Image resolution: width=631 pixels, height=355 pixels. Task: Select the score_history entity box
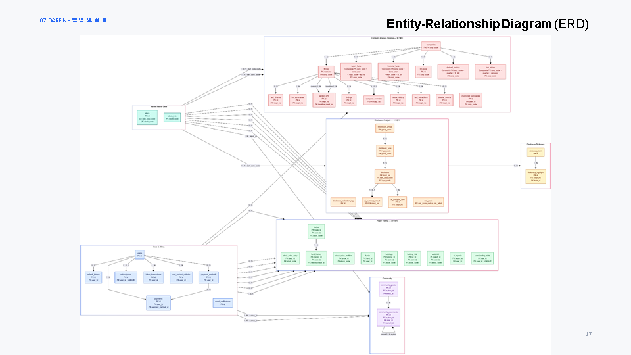[398, 100]
